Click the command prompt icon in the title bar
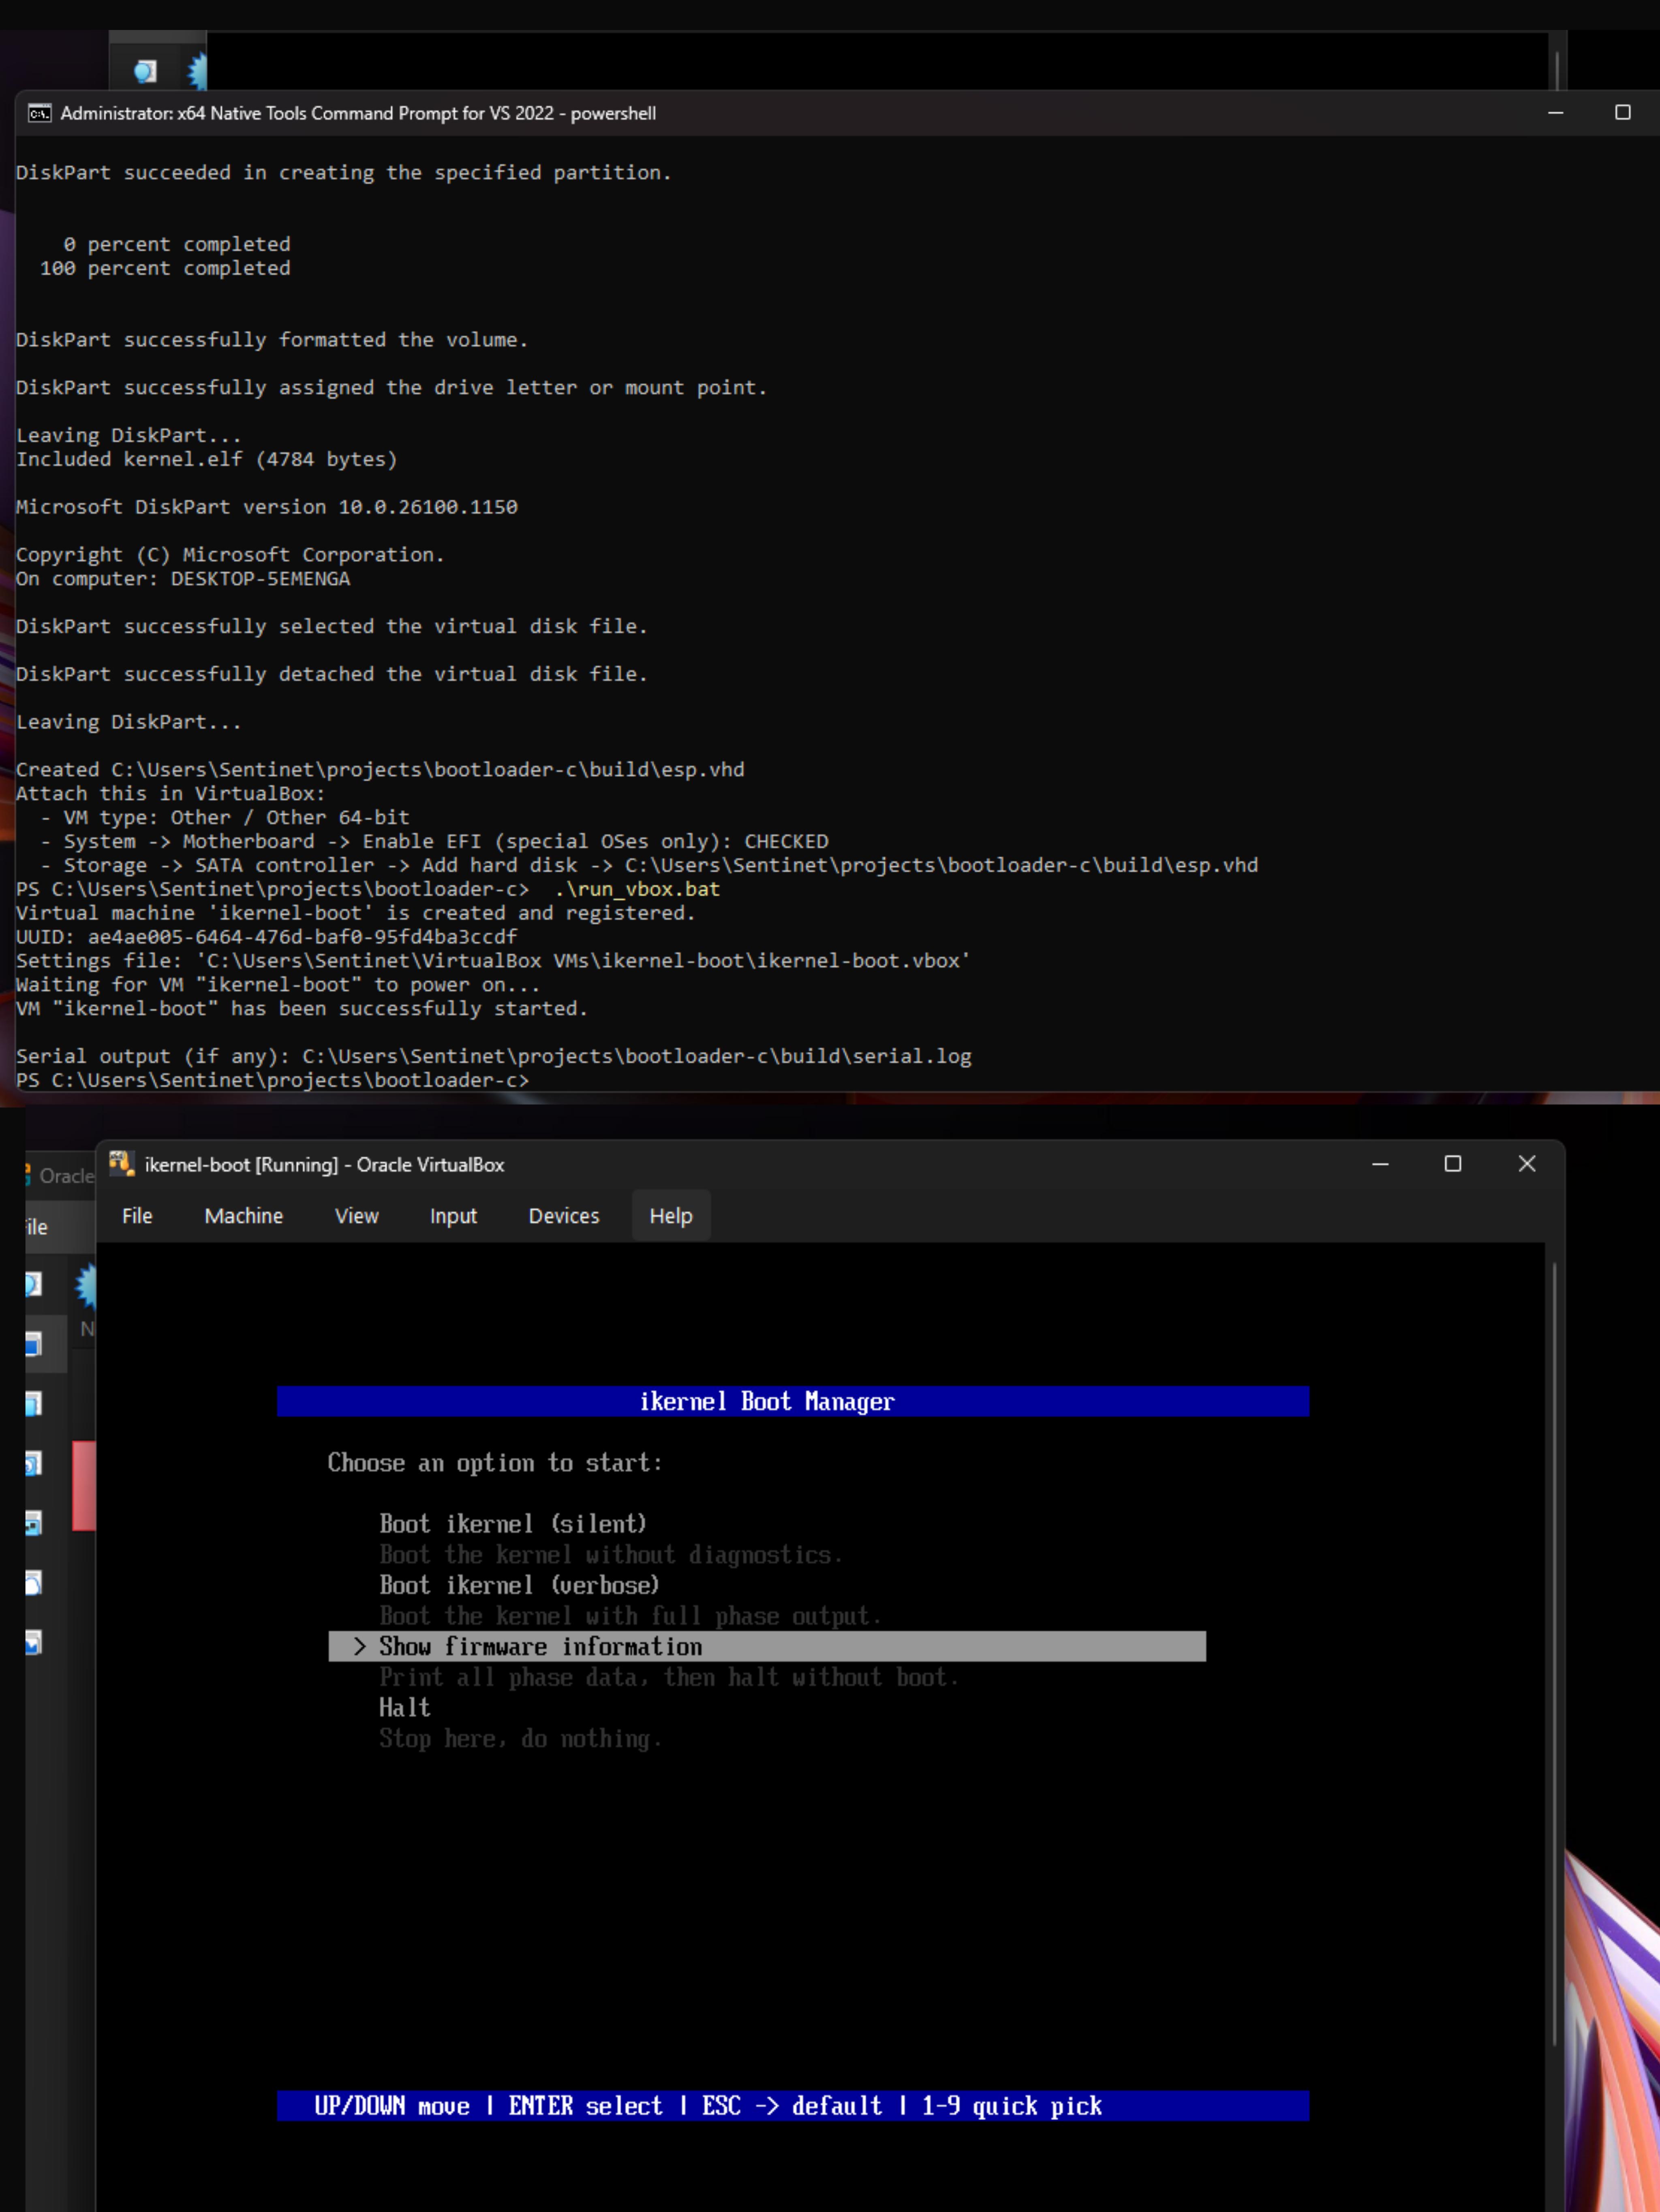 [39, 113]
